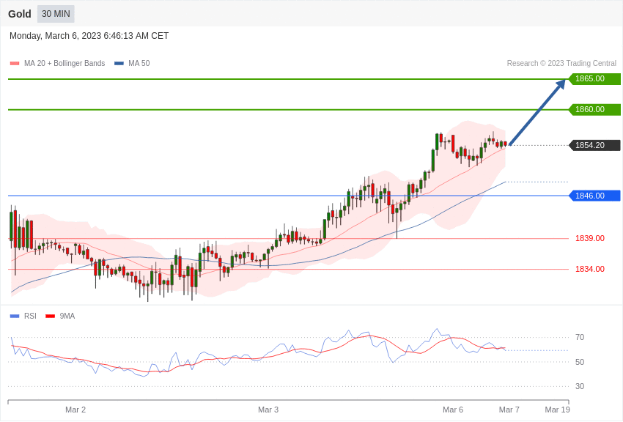Click the Mar 2 date marker
Viewport: 623px width, 422px height.
(75, 410)
